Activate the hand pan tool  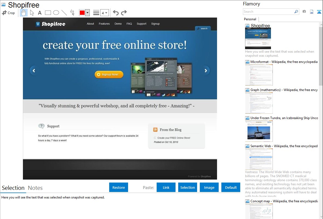click(23, 13)
